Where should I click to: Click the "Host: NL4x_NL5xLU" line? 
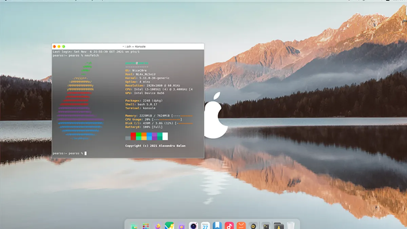click(x=140, y=74)
